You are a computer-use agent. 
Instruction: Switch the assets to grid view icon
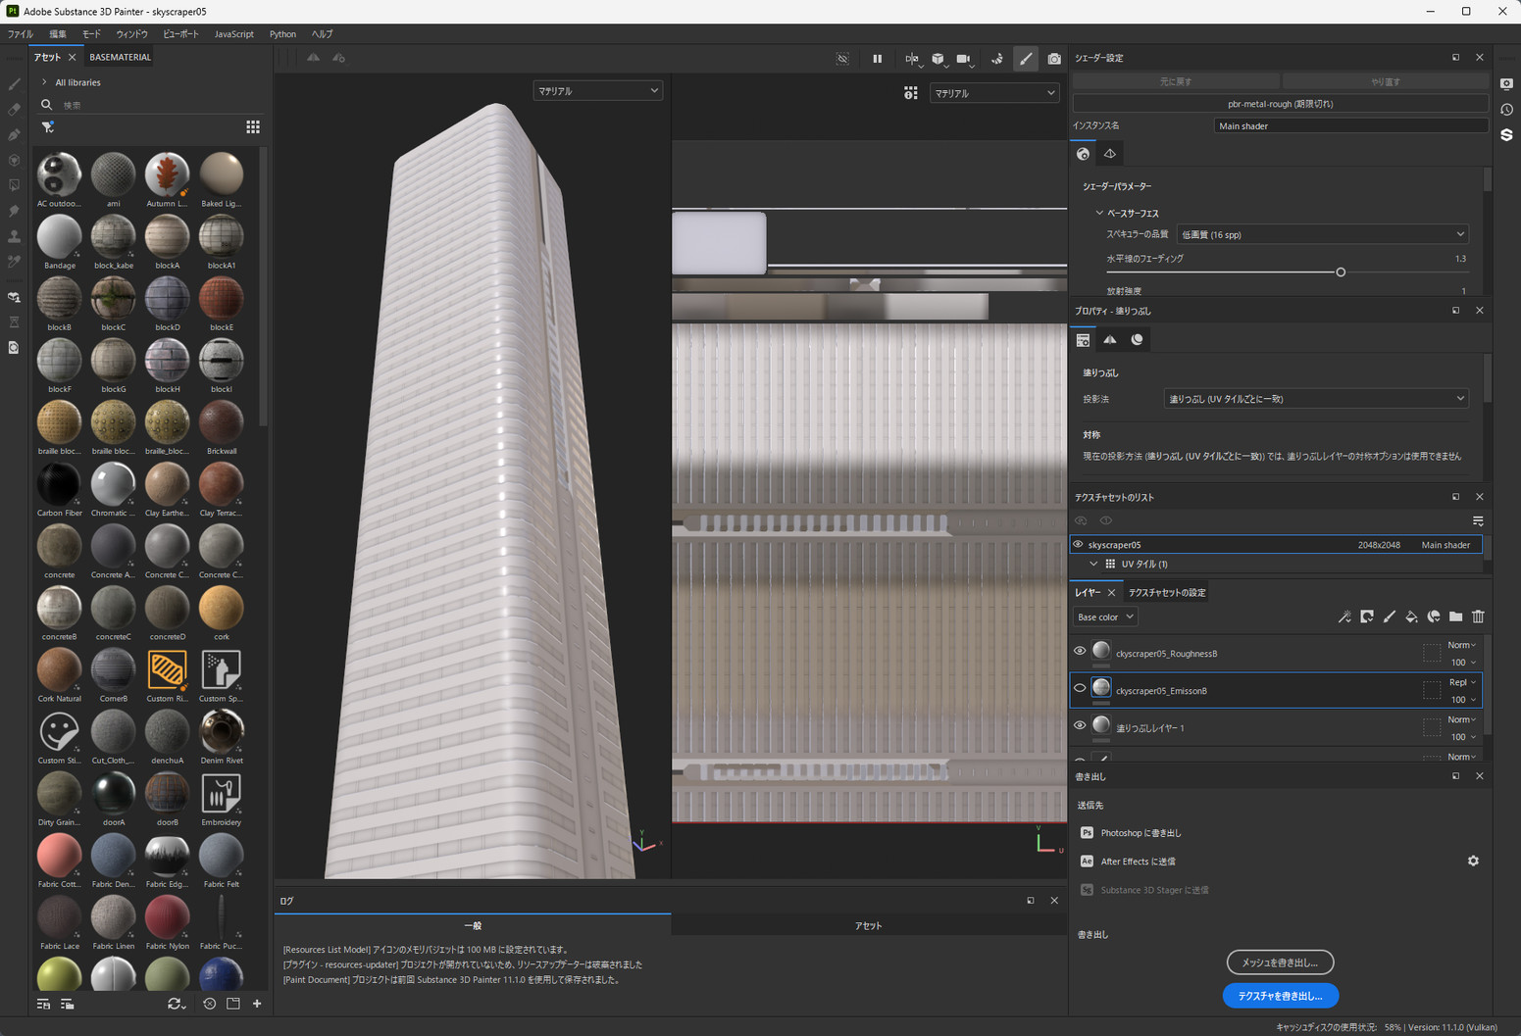point(253,127)
